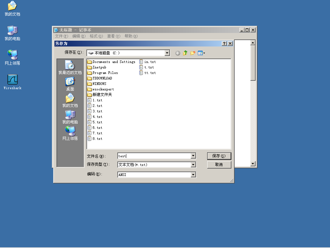
Task: Select file in.txt
Action: pos(148,62)
